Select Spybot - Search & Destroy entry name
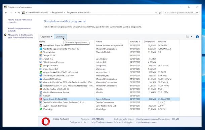 (x=55, y=106)
